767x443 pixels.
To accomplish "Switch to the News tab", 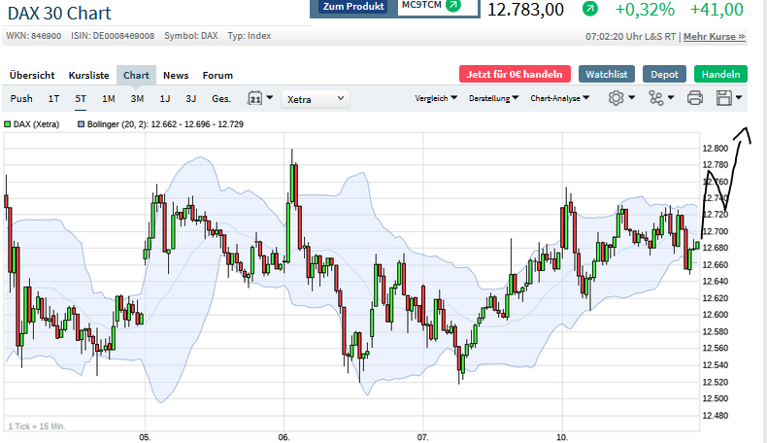I will click(176, 76).
